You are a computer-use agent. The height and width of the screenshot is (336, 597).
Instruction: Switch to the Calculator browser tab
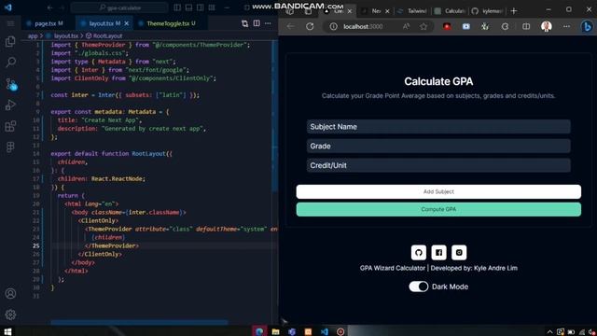pyautogui.click(x=451, y=11)
